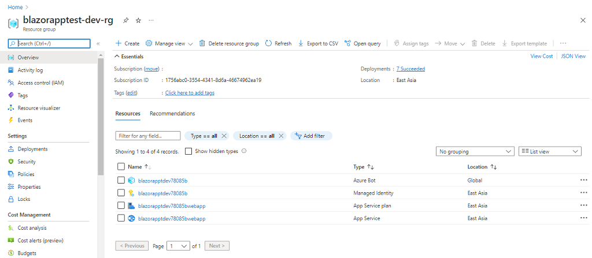
Task: Select the Managed Identity row checkbox
Action: (x=121, y=193)
